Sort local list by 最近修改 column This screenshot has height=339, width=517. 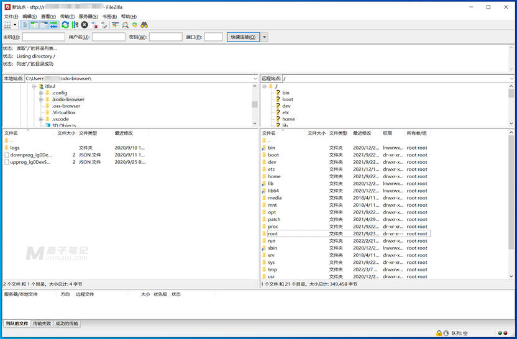tap(130, 133)
